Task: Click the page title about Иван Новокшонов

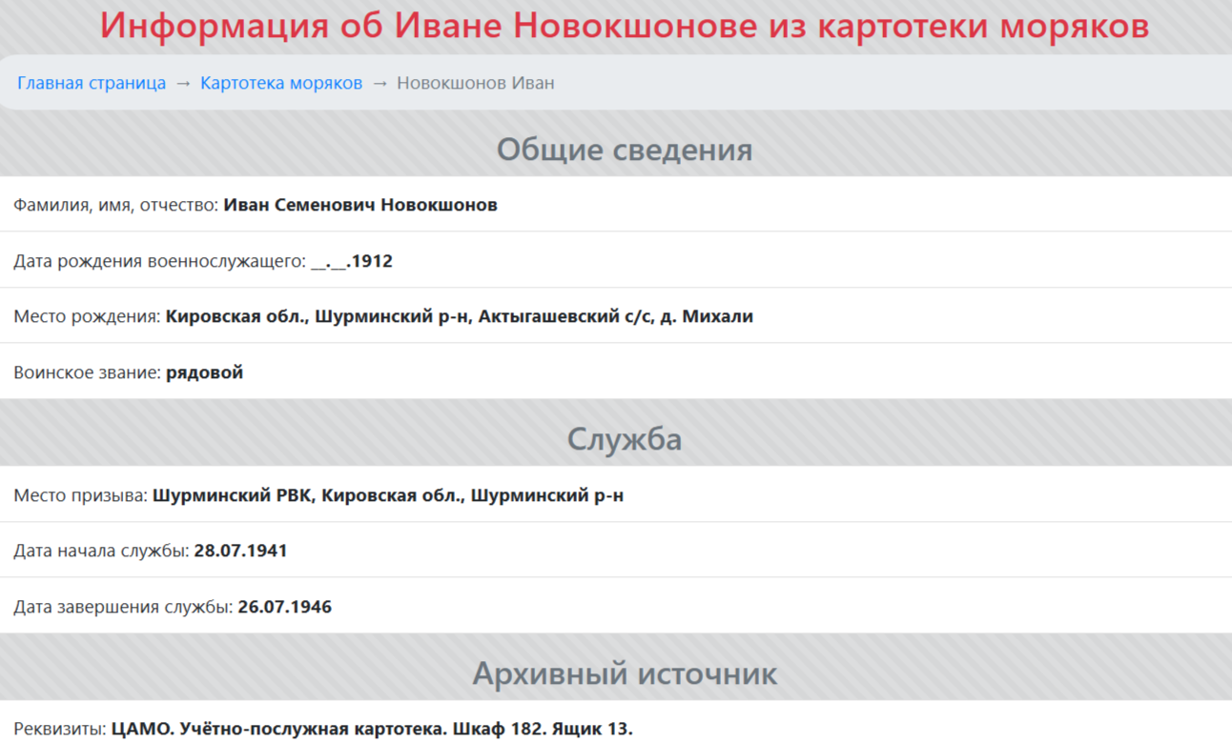Action: point(625,26)
